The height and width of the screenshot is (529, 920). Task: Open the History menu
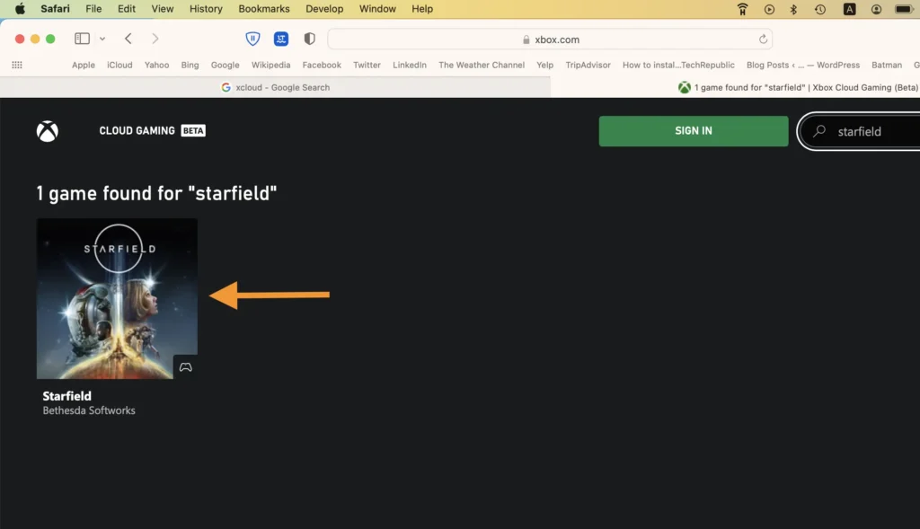click(206, 9)
